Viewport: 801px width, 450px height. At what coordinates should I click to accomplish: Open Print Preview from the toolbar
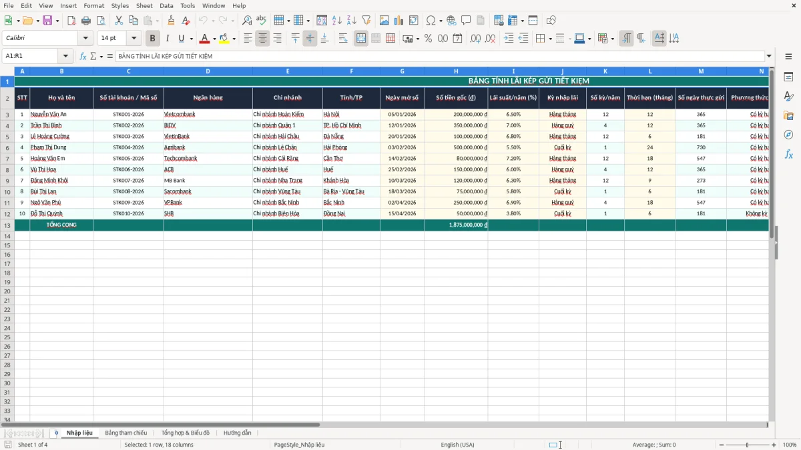[x=101, y=21]
